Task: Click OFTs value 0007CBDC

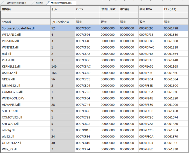Action: (87, 28)
